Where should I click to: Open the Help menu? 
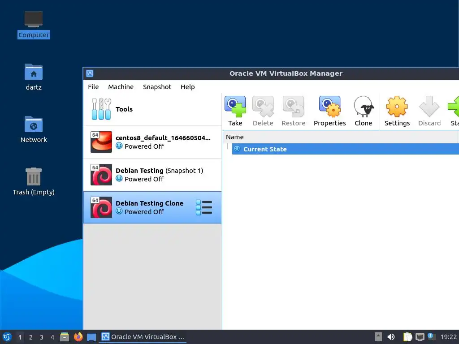188,87
